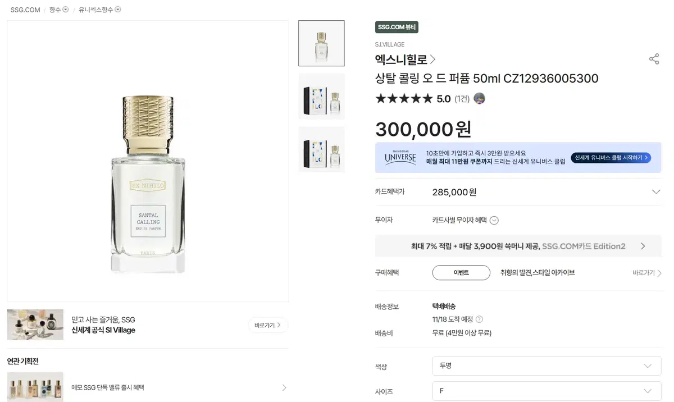Open 메모 SSG 단독 밸류 출시 혜택 promotion
The width and height of the screenshot is (674, 402).
click(x=147, y=387)
